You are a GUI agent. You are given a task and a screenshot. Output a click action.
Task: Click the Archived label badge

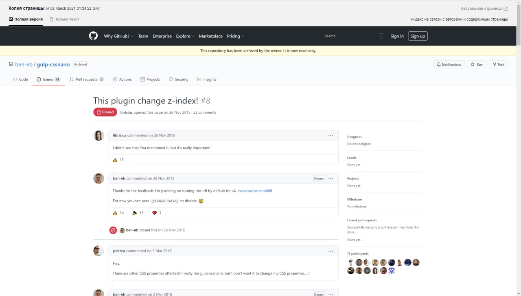point(81,65)
